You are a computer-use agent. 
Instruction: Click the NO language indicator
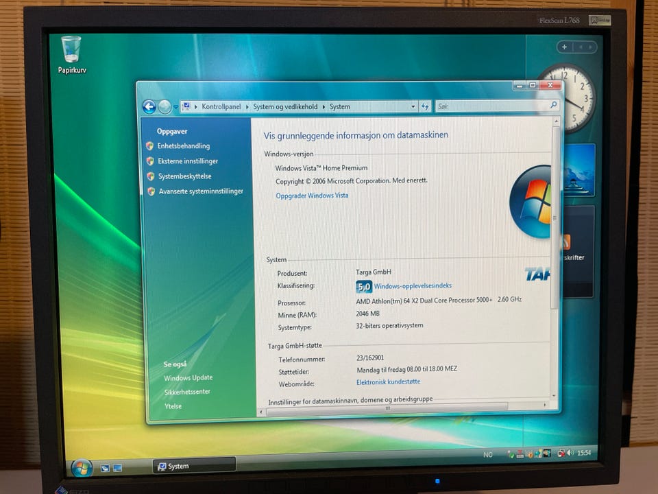click(487, 454)
